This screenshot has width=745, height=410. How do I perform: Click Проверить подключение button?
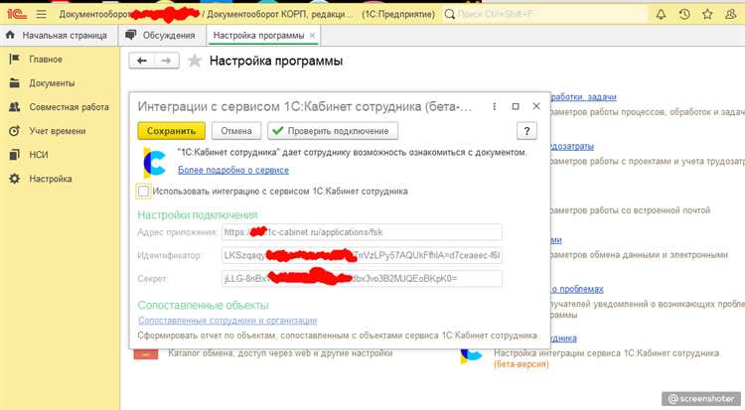(333, 131)
